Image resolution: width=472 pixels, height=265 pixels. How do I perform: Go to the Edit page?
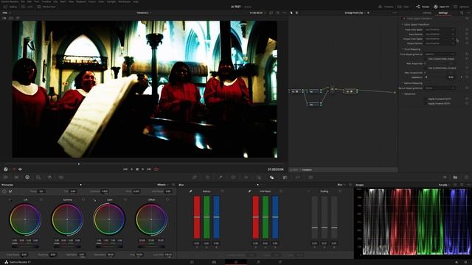point(214,262)
